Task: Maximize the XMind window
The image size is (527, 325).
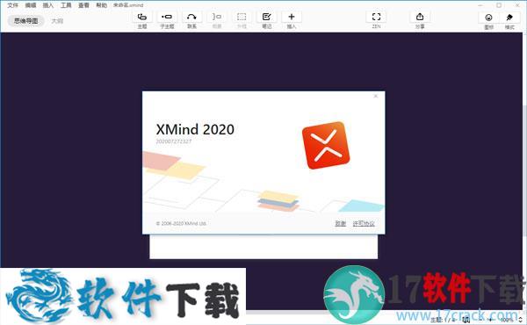Action: coord(499,5)
